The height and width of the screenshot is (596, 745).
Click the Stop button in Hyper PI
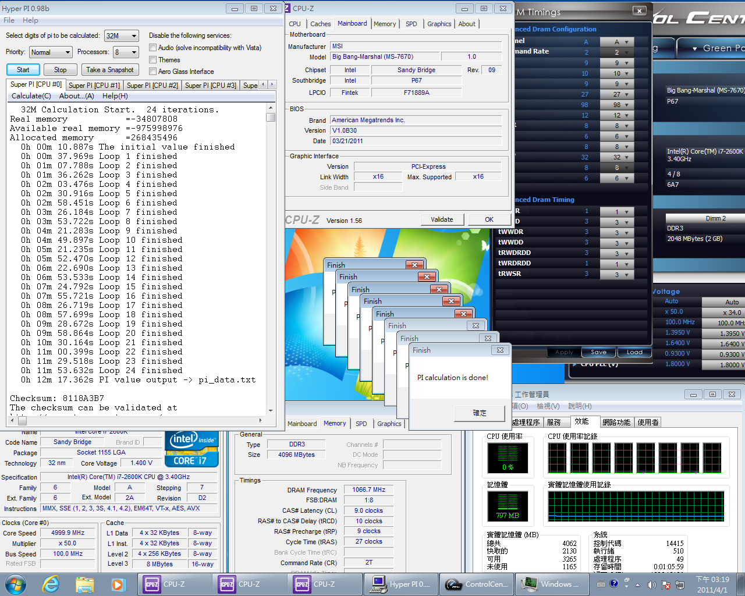click(x=61, y=70)
